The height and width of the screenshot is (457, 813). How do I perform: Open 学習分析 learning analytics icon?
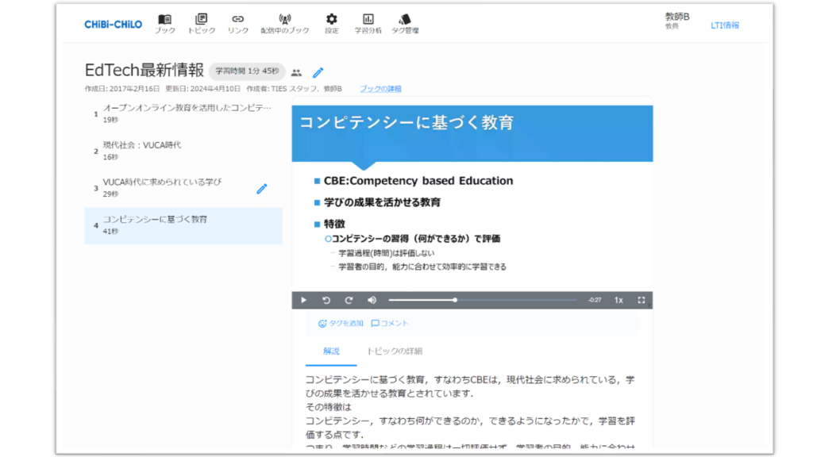(368, 20)
